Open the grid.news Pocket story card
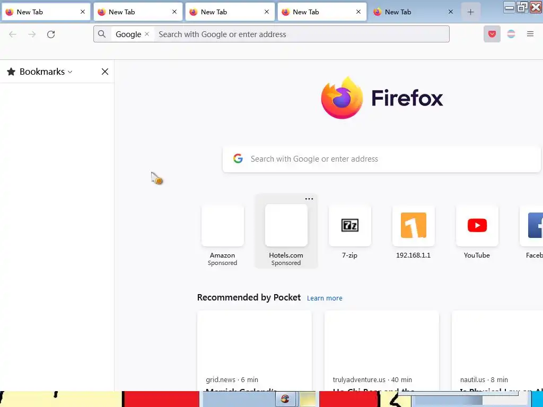This screenshot has height=407, width=543. pos(255,351)
